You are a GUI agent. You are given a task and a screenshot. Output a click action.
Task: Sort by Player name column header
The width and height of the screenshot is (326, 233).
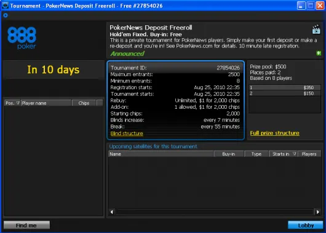pos(46,103)
